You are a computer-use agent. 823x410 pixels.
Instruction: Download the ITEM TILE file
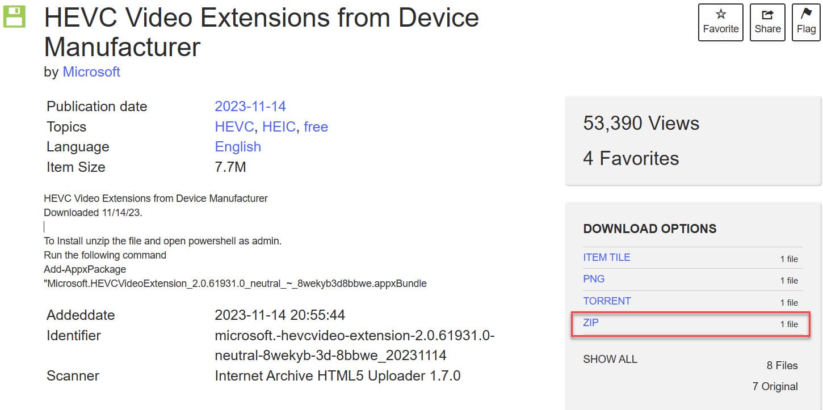click(606, 257)
